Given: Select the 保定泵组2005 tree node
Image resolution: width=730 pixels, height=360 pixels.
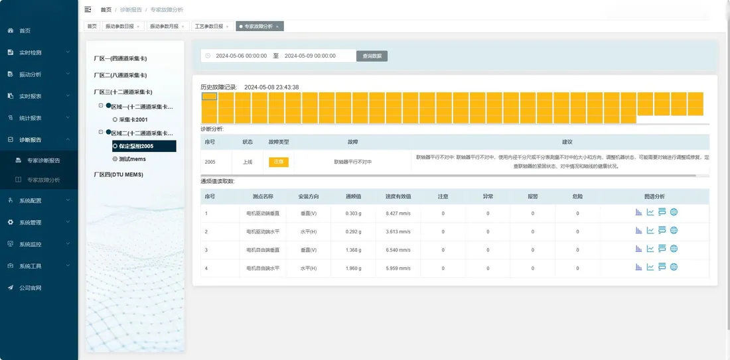Looking at the screenshot, I should point(144,146).
